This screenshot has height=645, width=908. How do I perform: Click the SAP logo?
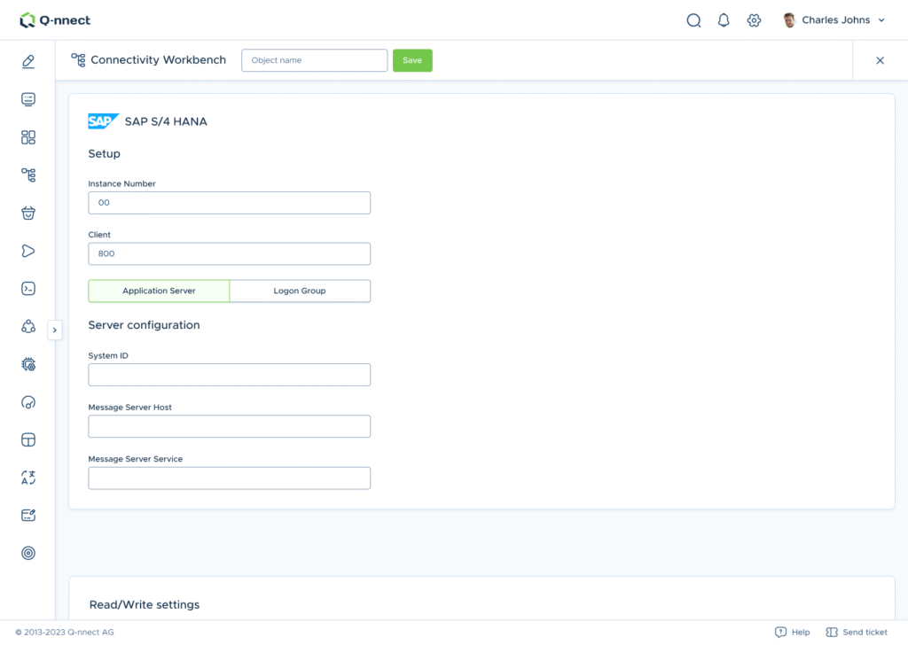coord(103,120)
